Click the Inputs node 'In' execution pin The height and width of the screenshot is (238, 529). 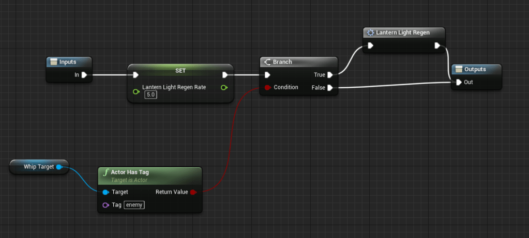pos(84,75)
